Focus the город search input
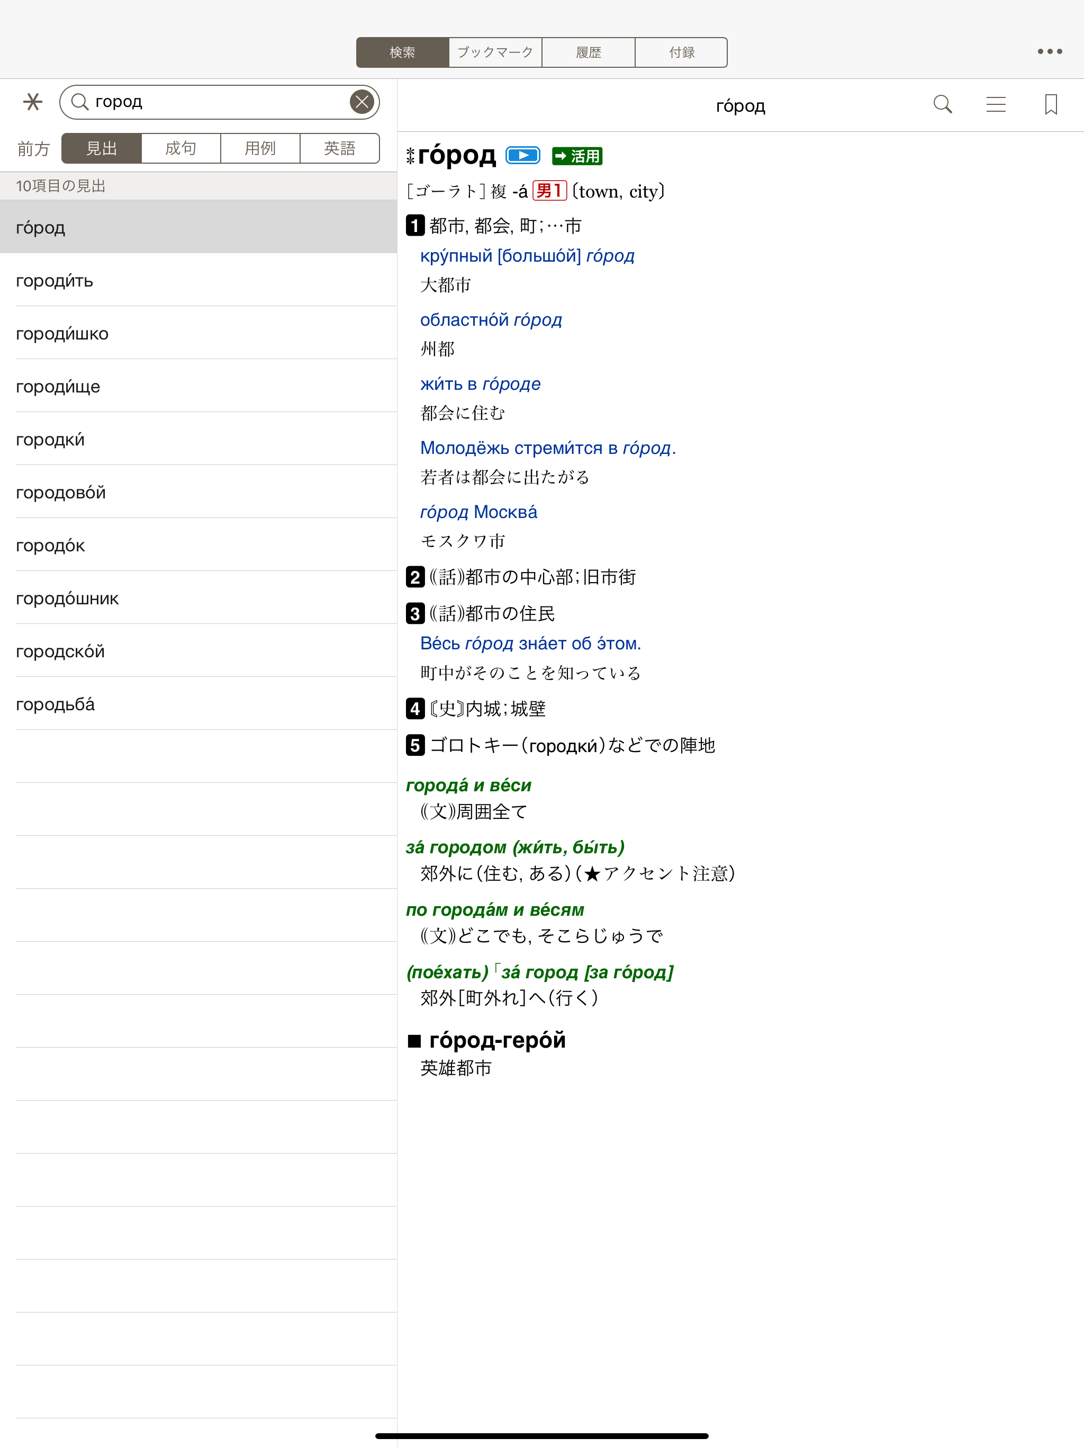This screenshot has width=1084, height=1447. (219, 102)
